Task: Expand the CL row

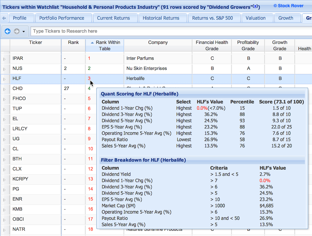Action: (x=4, y=150)
